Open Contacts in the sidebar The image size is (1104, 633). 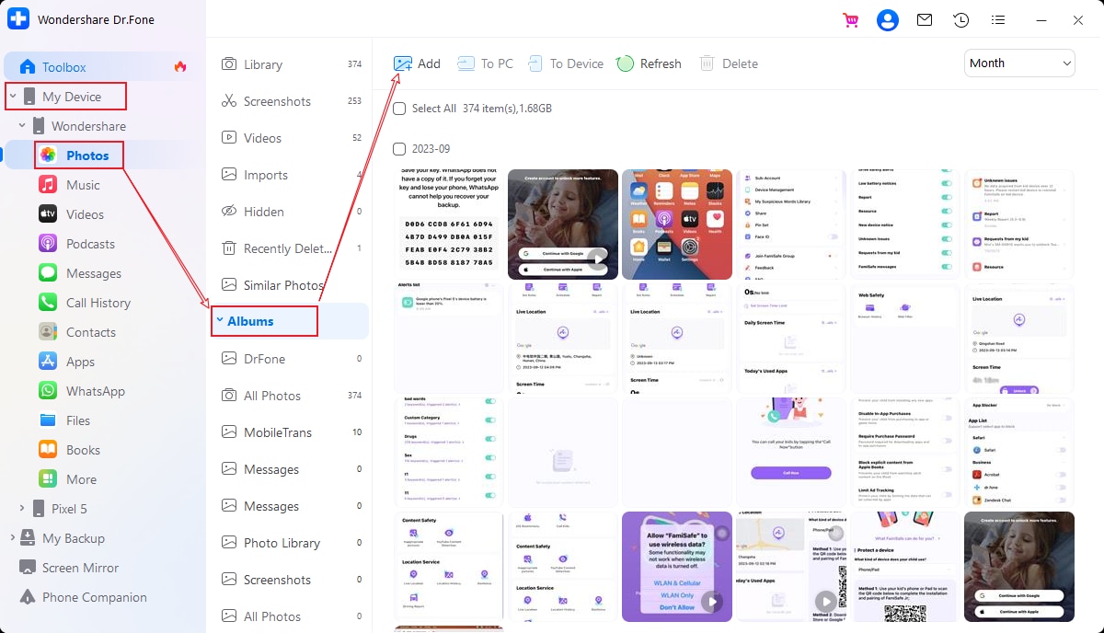90,332
